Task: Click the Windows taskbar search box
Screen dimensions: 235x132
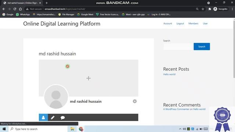Action: 38,129
